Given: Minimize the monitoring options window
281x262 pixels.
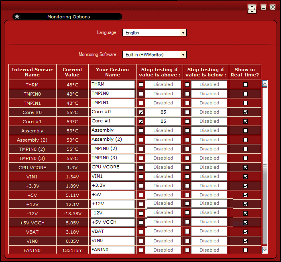Looking at the screenshot, I should tap(264, 7).
